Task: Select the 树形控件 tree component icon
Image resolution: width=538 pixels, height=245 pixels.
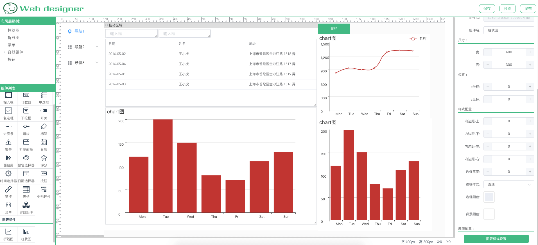Action: pyautogui.click(x=44, y=189)
